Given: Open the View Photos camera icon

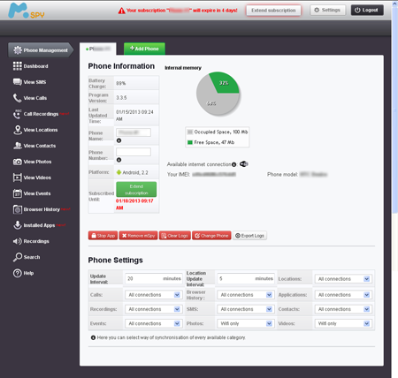Looking at the screenshot, I should [x=18, y=162].
